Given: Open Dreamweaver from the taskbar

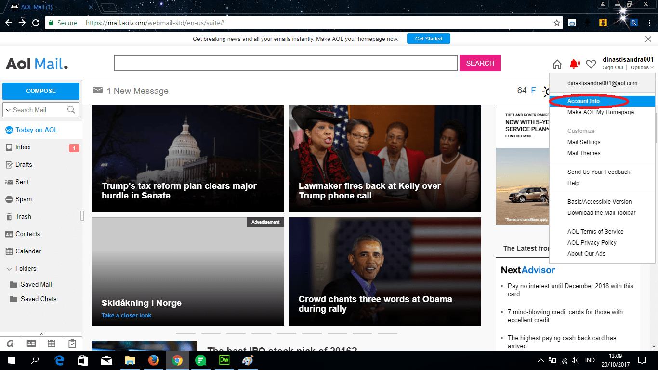Looking at the screenshot, I should pos(224,360).
